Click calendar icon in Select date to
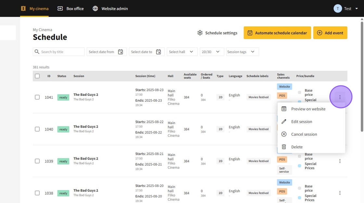 pos(158,52)
